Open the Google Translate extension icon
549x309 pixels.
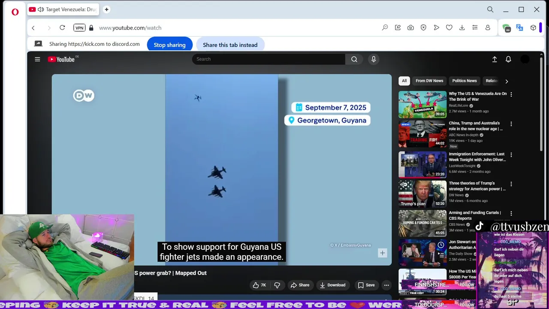pyautogui.click(x=519, y=27)
